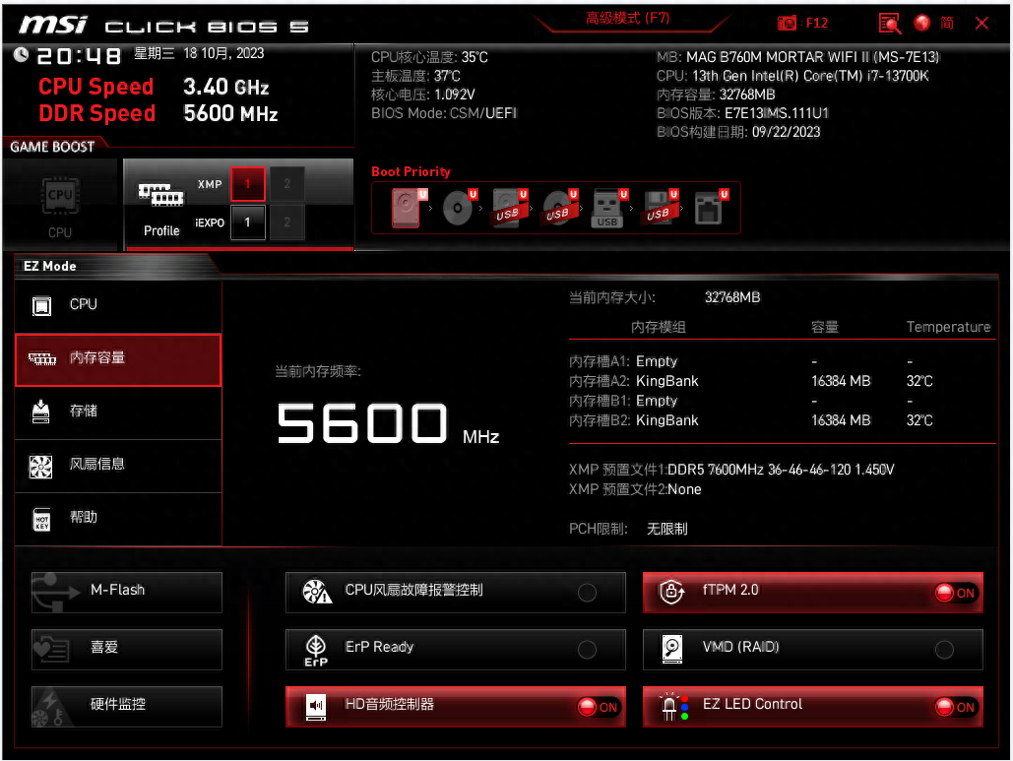Select the USB floppy boot device icon

click(x=660, y=208)
